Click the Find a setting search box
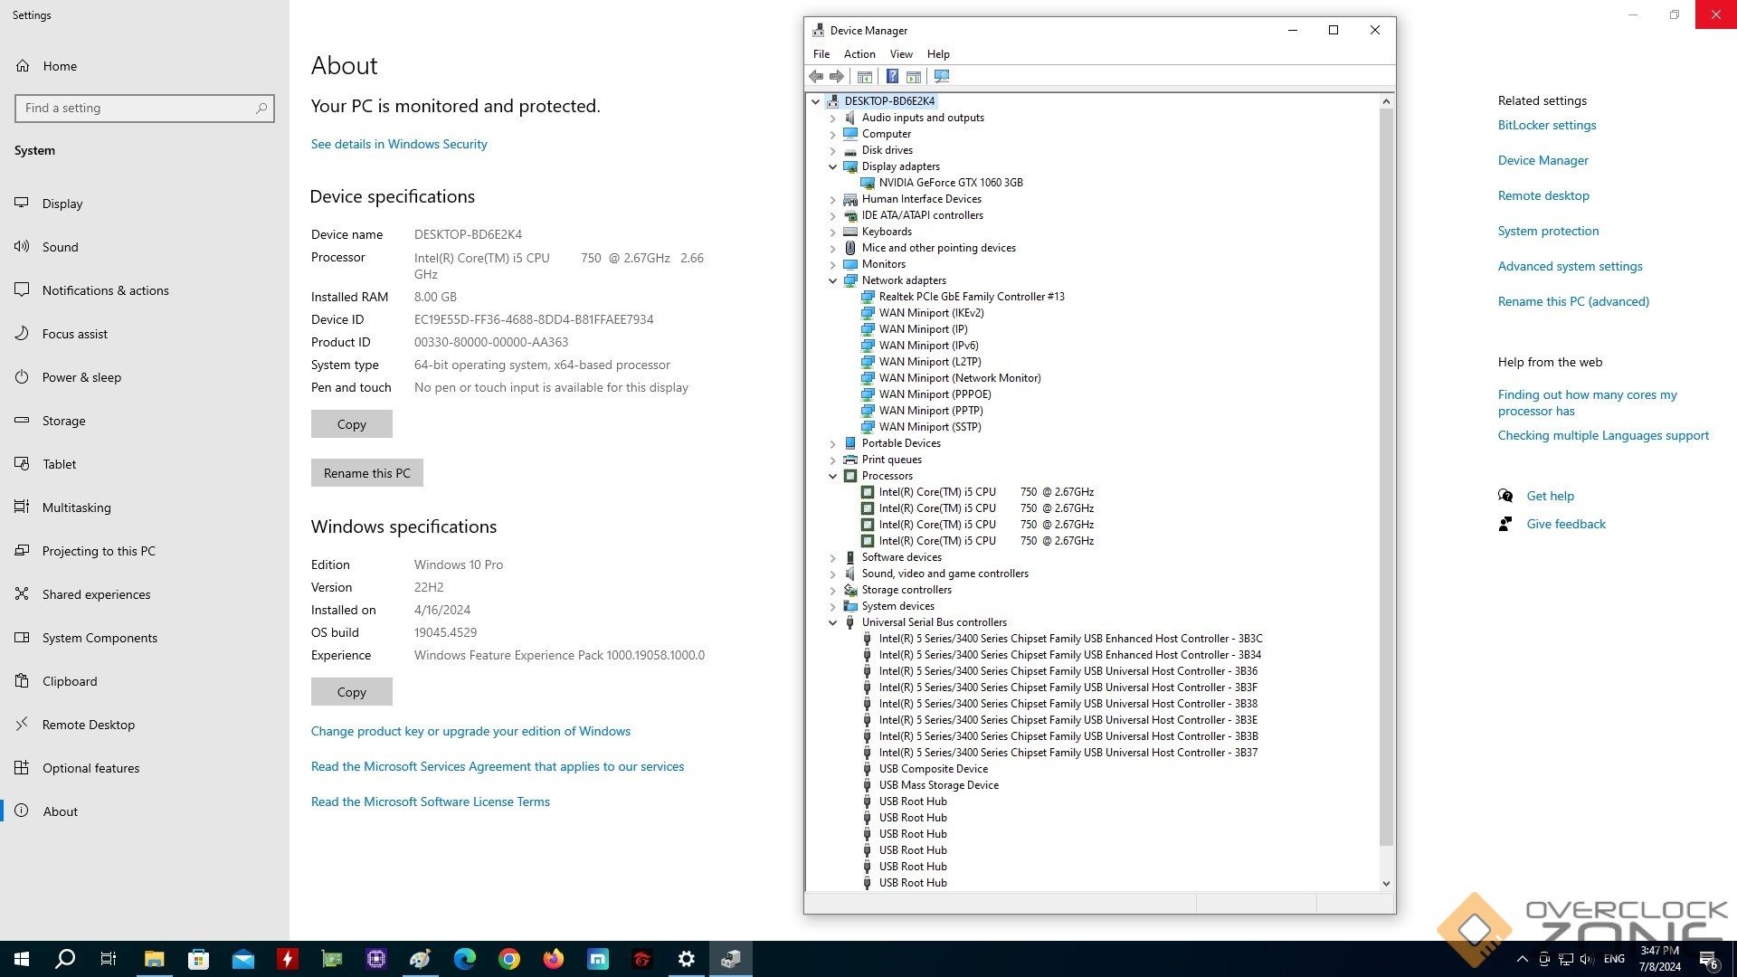The image size is (1737, 977). [136, 109]
